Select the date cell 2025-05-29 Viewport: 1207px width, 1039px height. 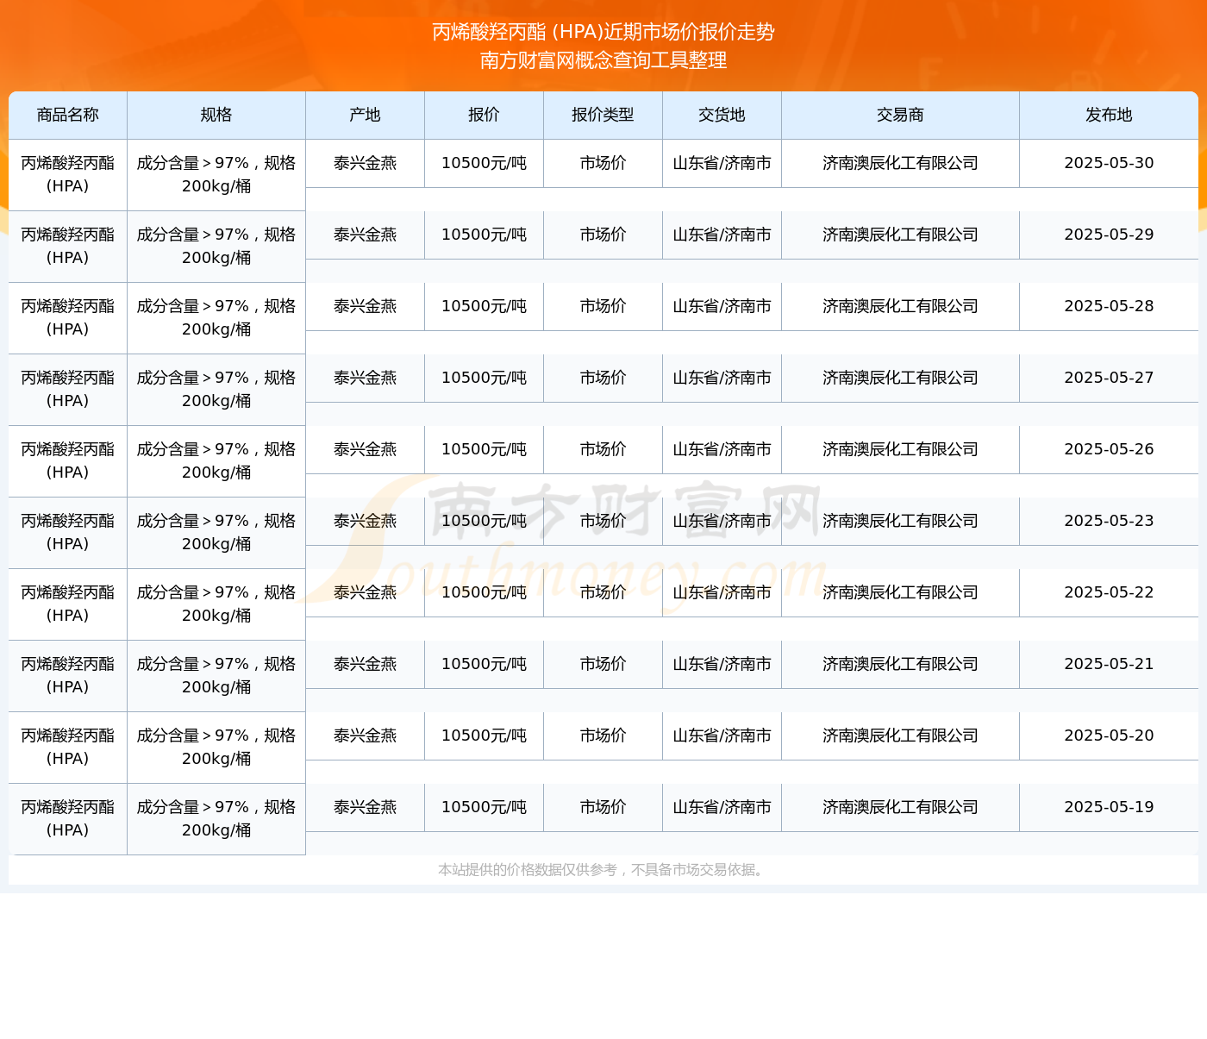1110,235
